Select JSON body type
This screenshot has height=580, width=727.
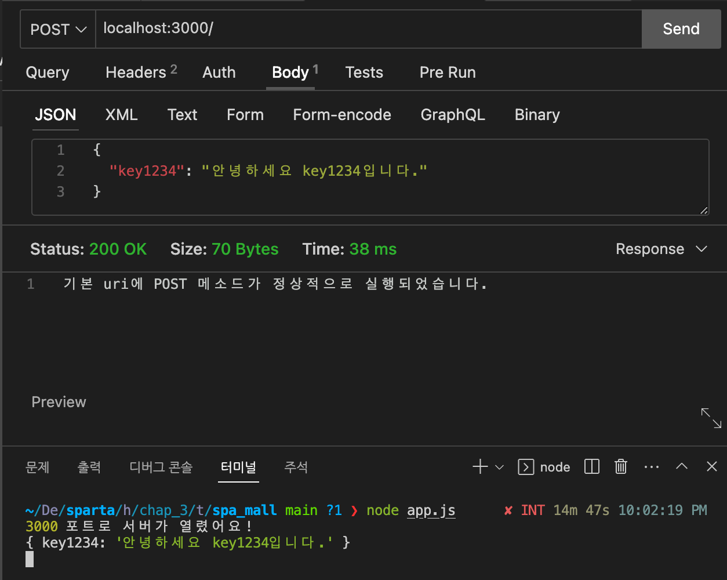(56, 115)
